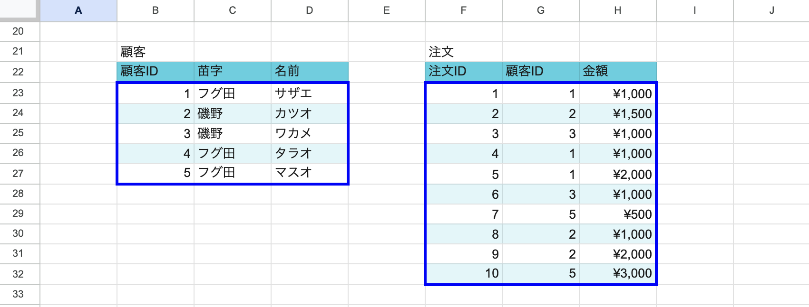Click the 苗字 header cell

tap(232, 71)
